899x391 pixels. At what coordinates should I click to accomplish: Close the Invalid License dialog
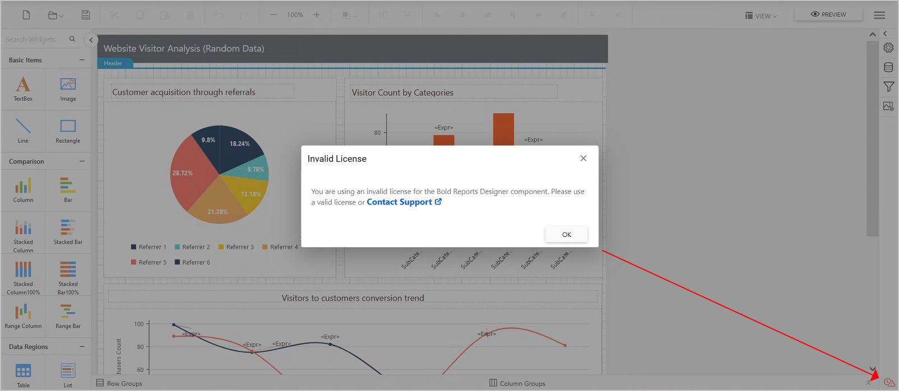click(583, 159)
